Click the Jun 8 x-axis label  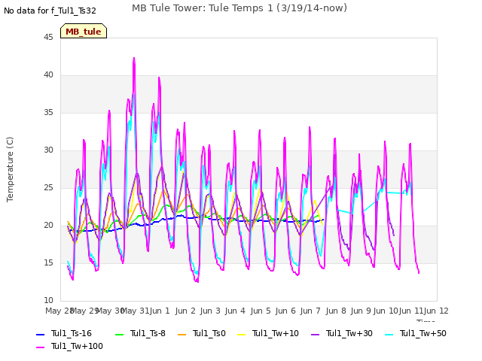click(x=336, y=311)
